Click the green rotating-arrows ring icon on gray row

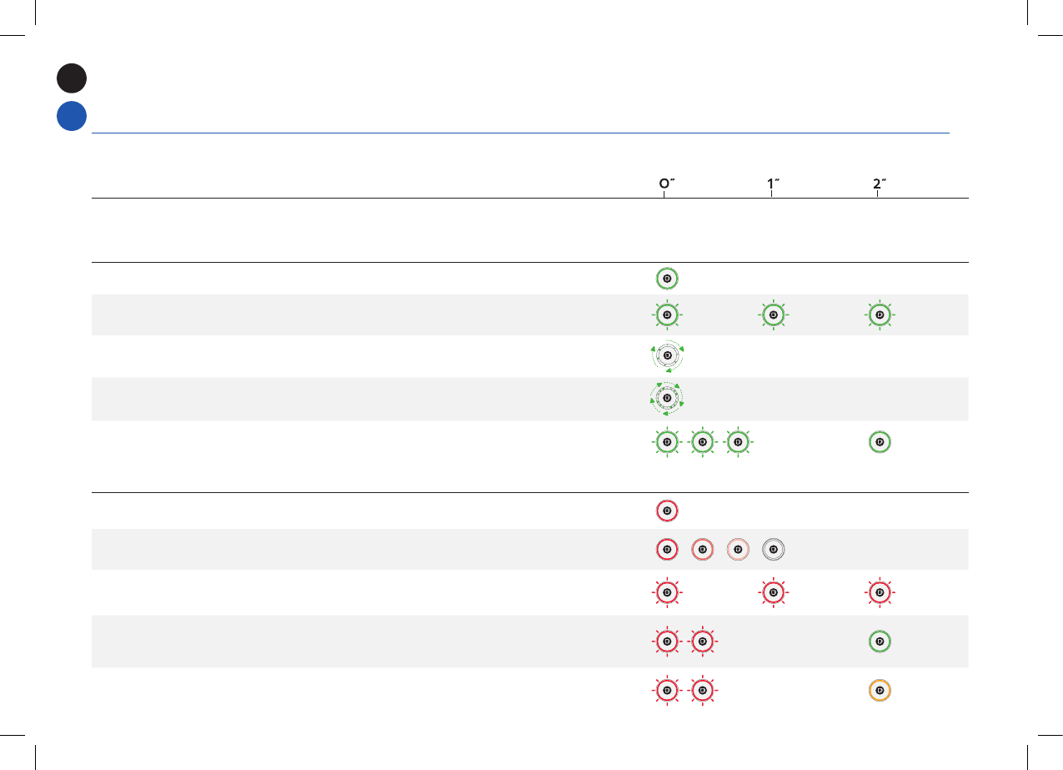click(666, 398)
